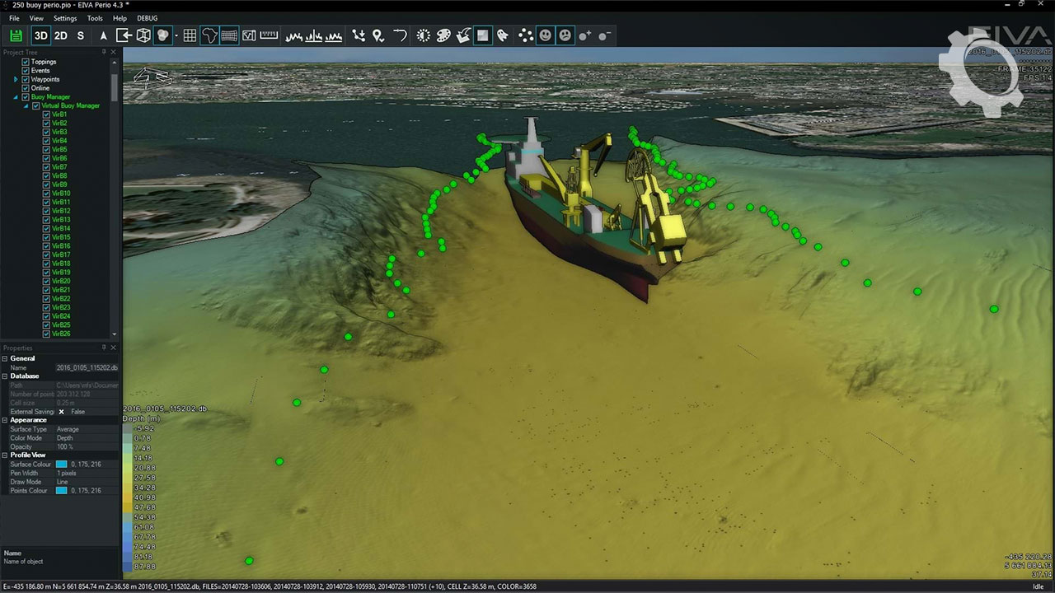This screenshot has height=593, width=1055.
Task: Open the Settings menu
Action: [x=65, y=18]
